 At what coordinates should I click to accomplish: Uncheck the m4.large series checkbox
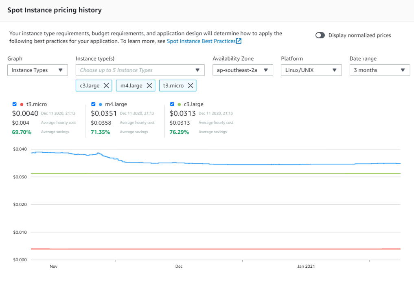pos(93,104)
